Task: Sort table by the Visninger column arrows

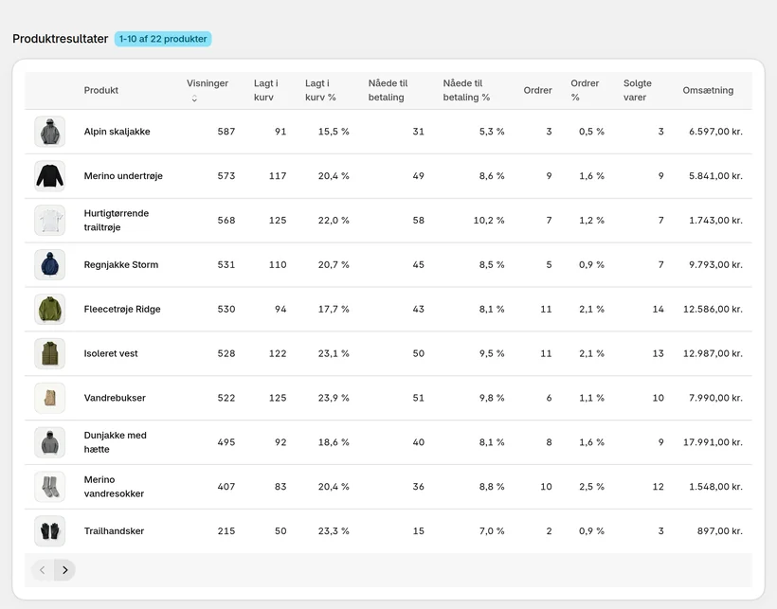Action: click(194, 99)
